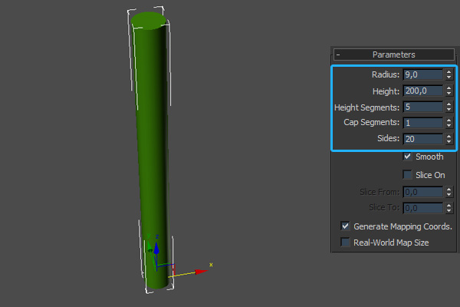
Task: Increase Height Segments with up arrow
Action: [449, 104]
